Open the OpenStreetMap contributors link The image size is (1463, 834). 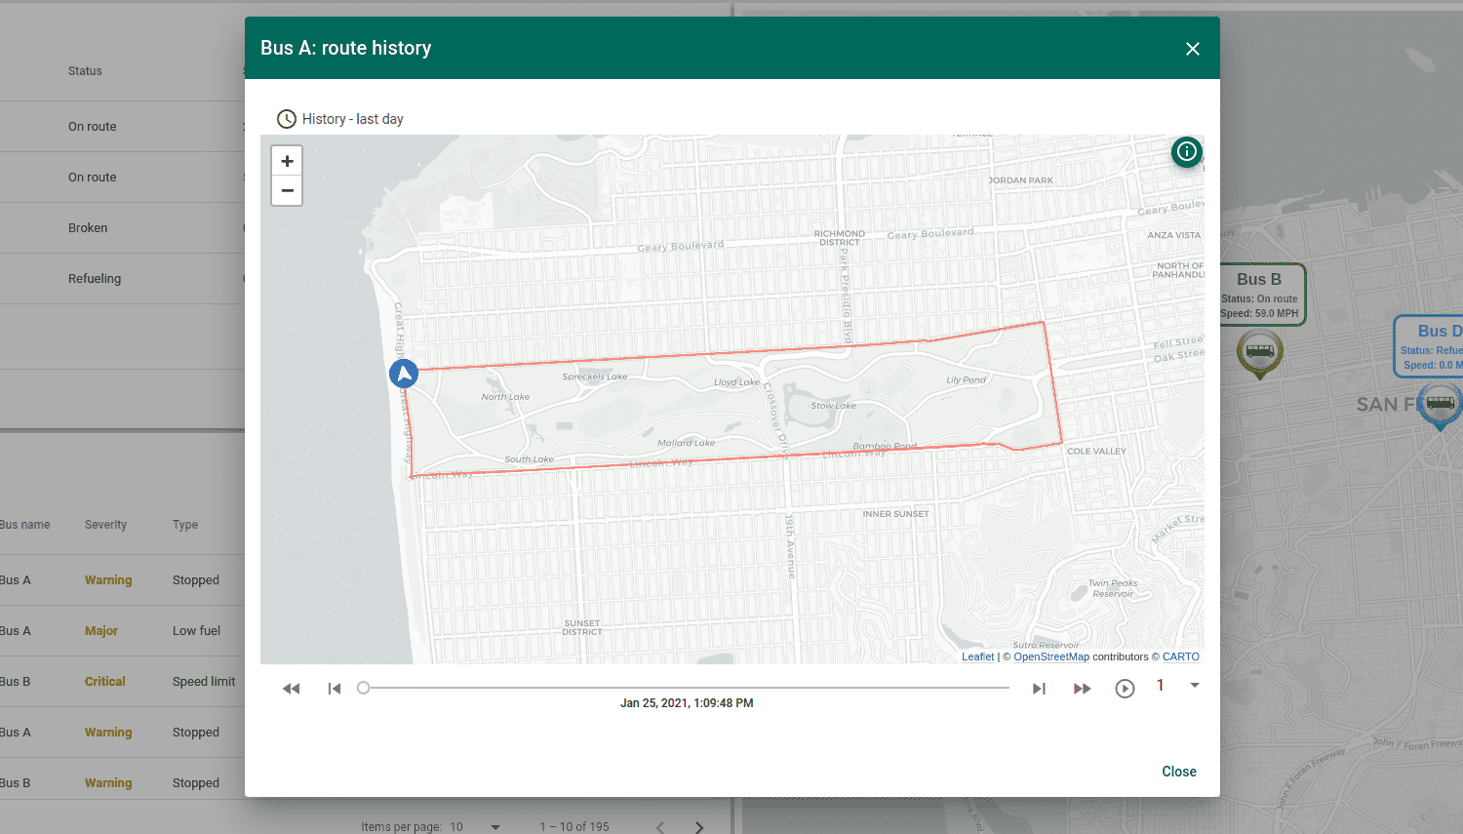(x=1051, y=656)
